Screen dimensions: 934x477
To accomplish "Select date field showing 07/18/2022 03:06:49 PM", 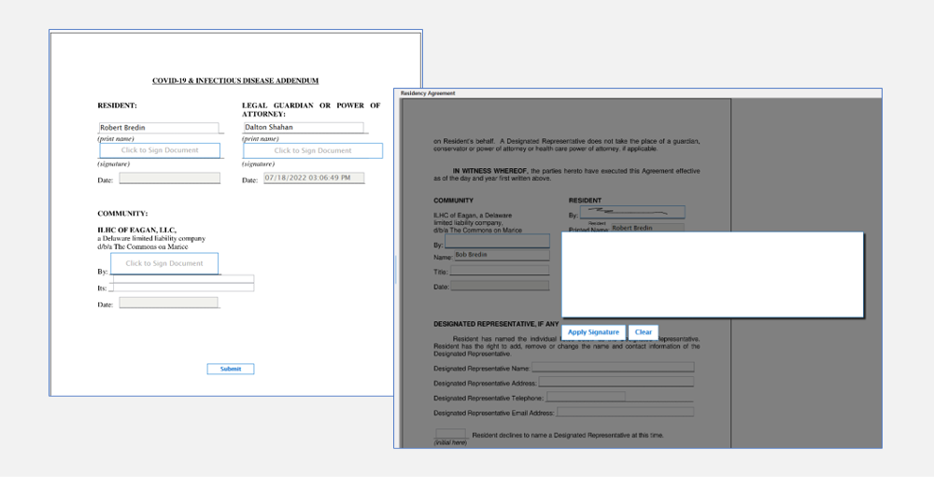I will (x=314, y=178).
